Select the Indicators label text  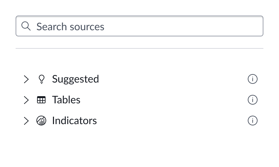pyautogui.click(x=74, y=121)
